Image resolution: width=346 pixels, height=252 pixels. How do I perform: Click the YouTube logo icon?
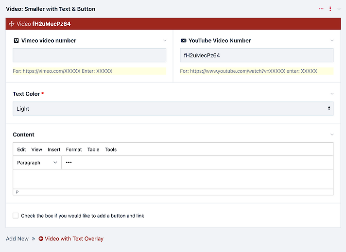tap(183, 41)
